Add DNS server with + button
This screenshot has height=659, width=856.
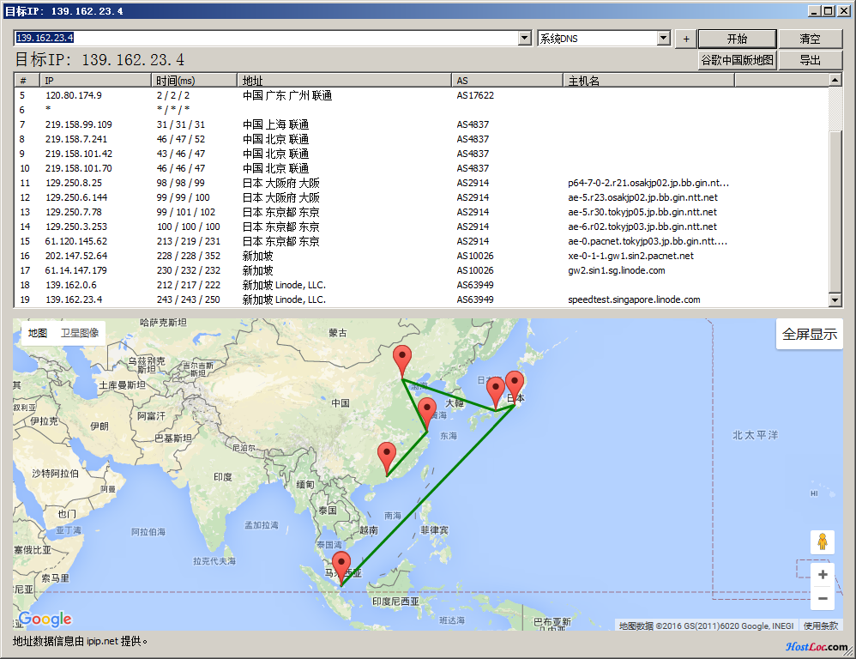coord(686,39)
